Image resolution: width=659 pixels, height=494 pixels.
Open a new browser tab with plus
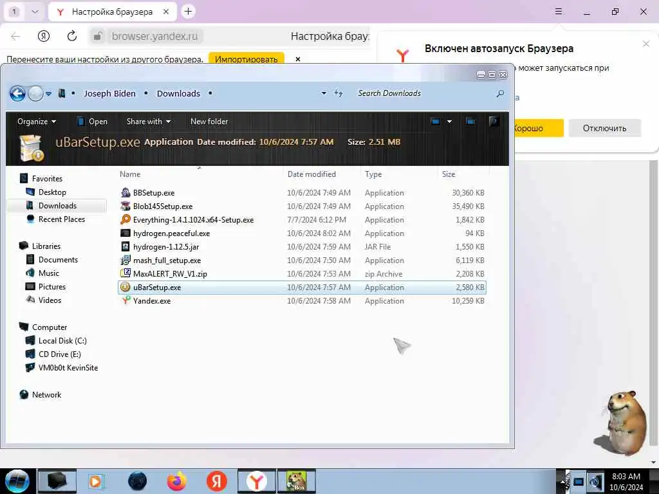(189, 12)
